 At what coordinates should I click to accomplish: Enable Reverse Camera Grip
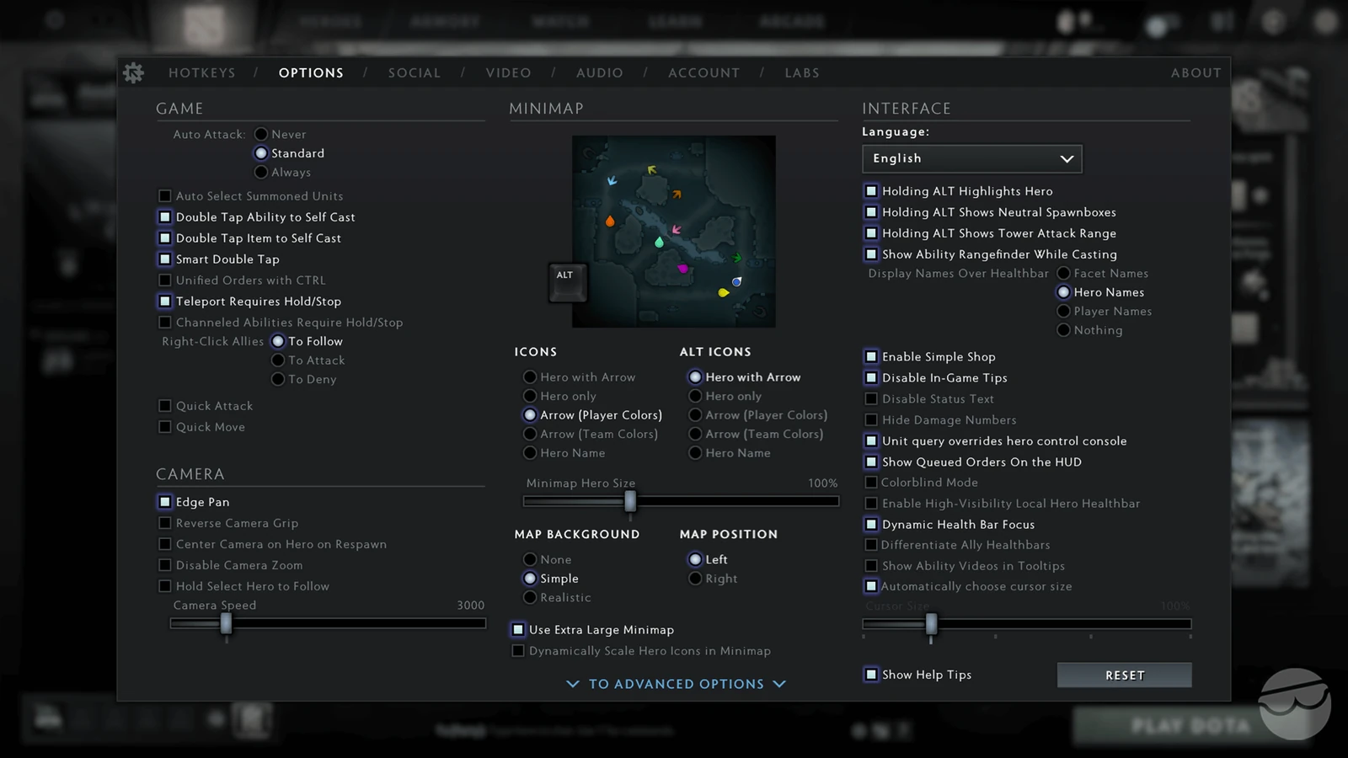pyautogui.click(x=165, y=523)
